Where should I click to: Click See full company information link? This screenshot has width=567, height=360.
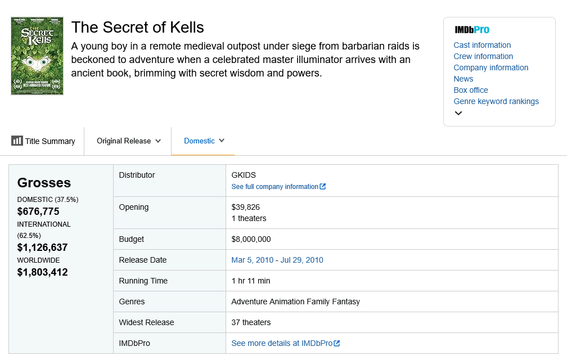pyautogui.click(x=274, y=187)
